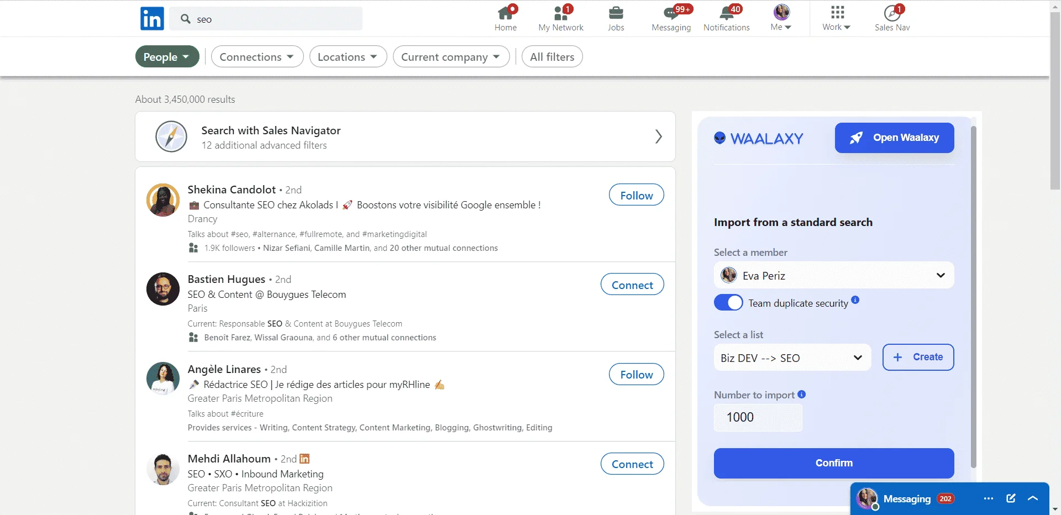This screenshot has height=515, width=1061.
Task: Click the 202 unread messages badge
Action: (946, 498)
